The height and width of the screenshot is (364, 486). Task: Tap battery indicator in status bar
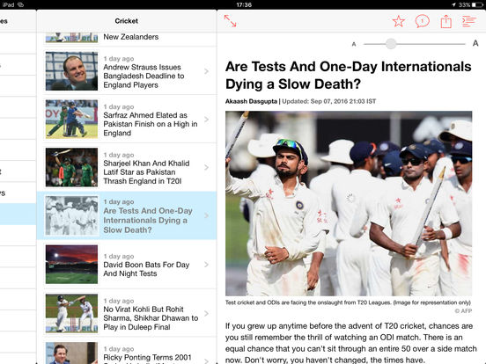pyautogui.click(x=477, y=5)
